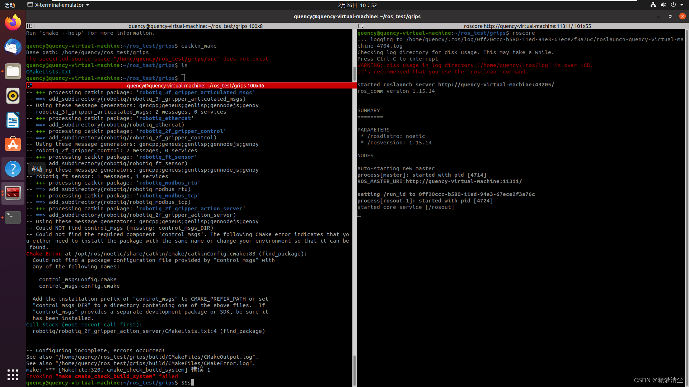Show all applications grid
This screenshot has width=689, height=387.
click(13, 374)
